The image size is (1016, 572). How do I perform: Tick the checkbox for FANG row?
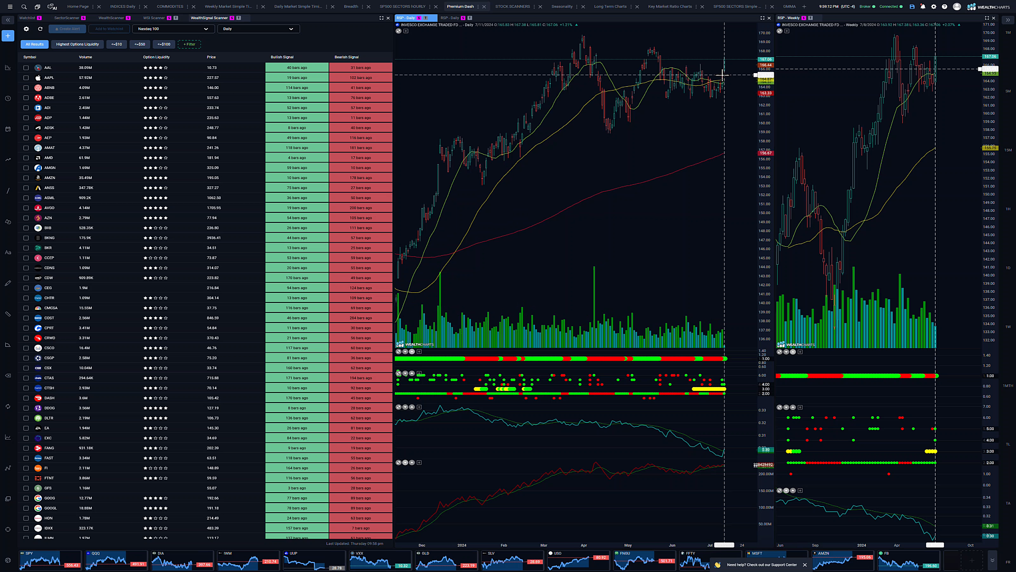point(26,448)
